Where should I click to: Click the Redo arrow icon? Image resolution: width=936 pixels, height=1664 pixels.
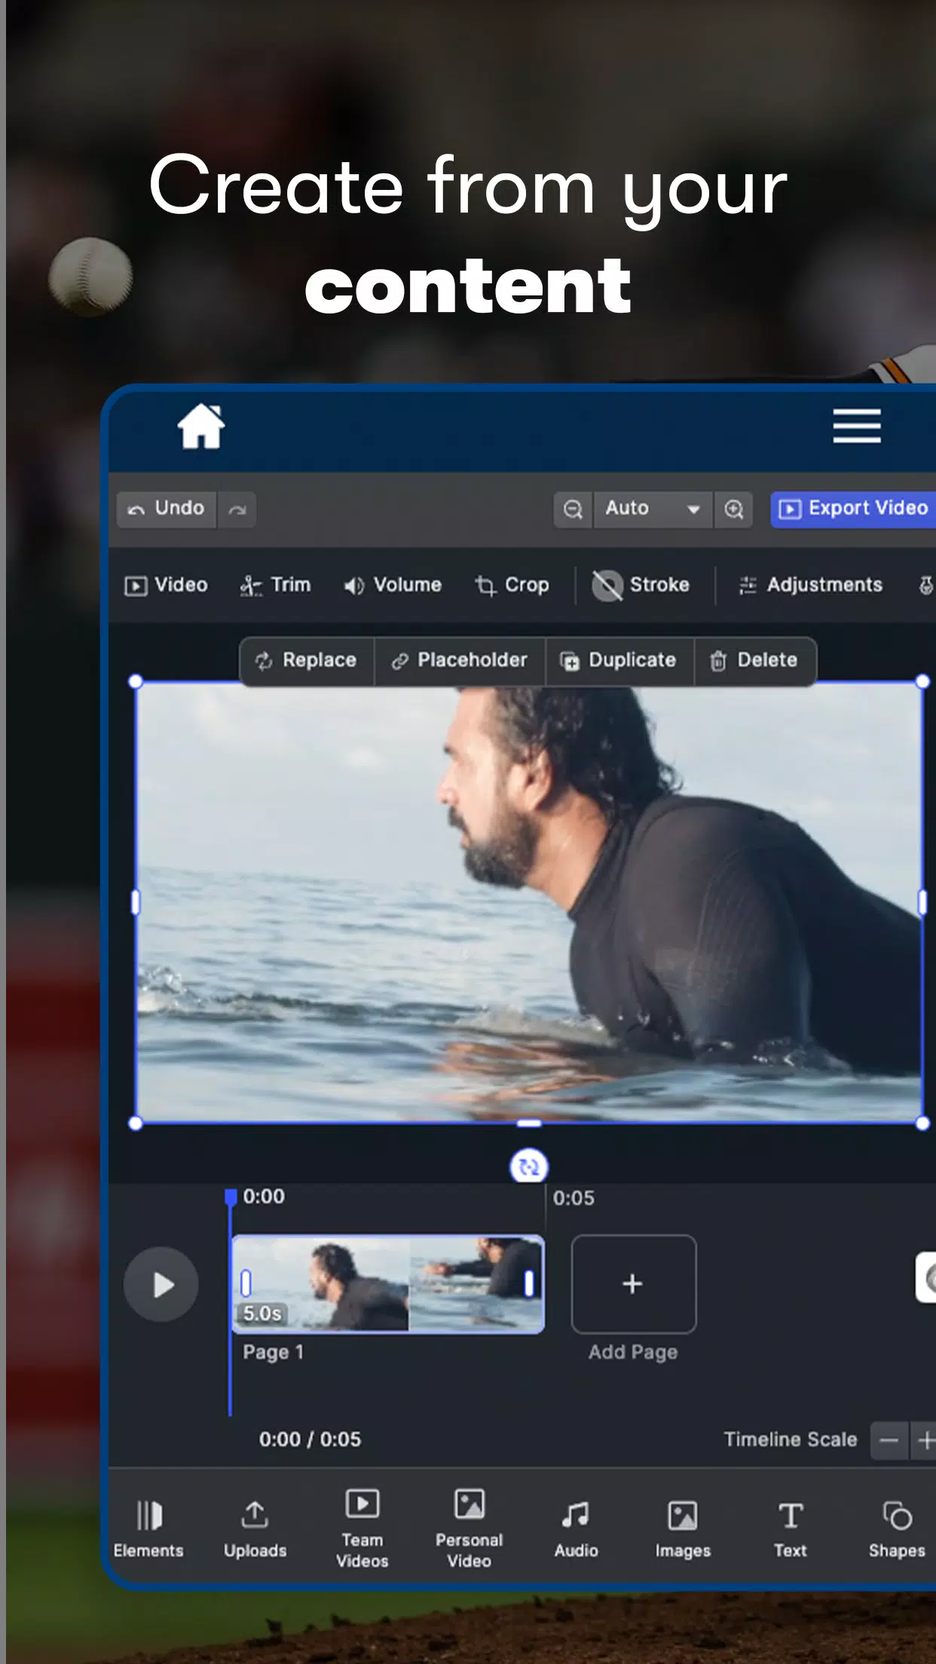pos(237,509)
